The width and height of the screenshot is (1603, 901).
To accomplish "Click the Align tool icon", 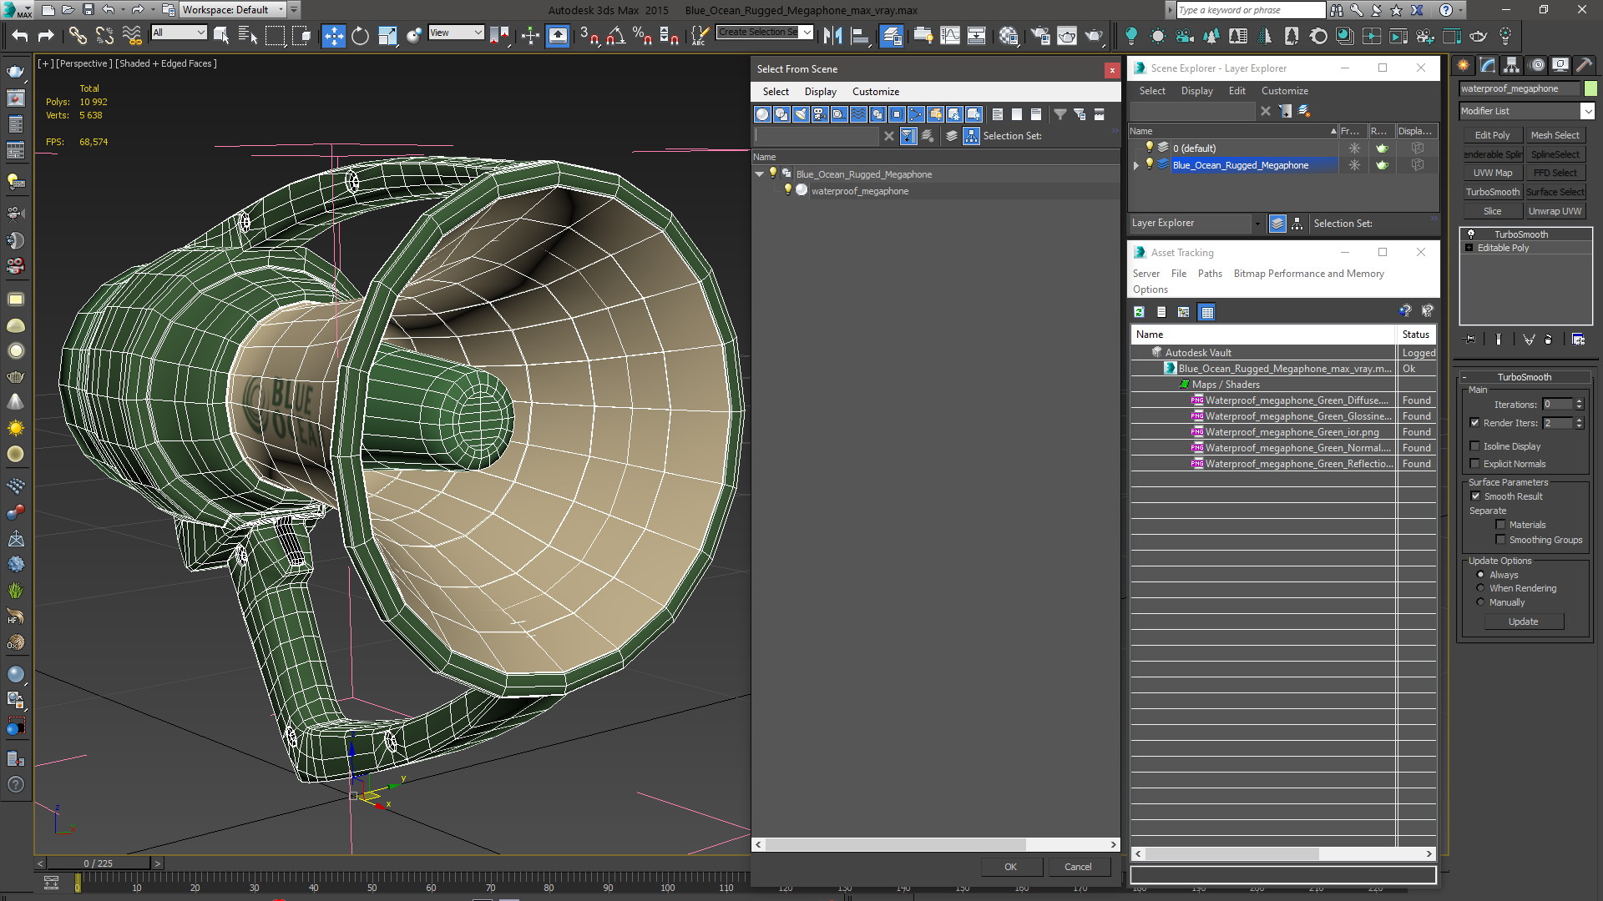I will [x=859, y=36].
